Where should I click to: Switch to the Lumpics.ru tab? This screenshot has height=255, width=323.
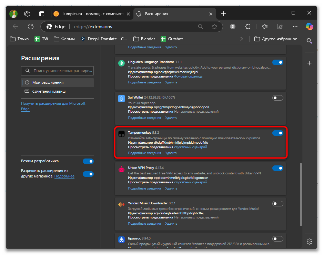click(92, 14)
